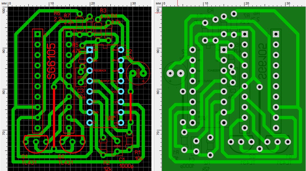Click the SG6105 chip label in left view
This screenshot has height=171, width=306.
pyautogui.click(x=51, y=61)
